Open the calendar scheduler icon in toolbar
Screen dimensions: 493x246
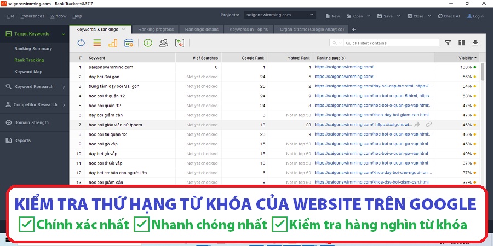click(129, 43)
